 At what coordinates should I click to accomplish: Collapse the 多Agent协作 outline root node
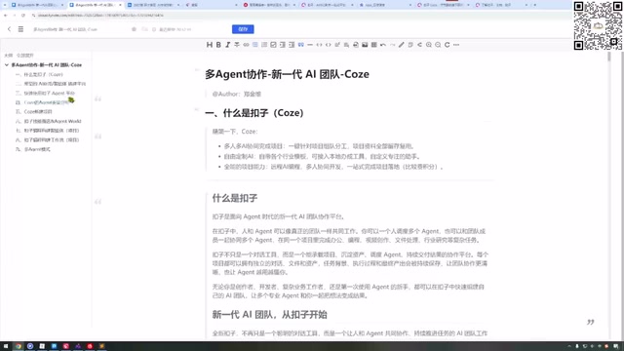pyautogui.click(x=7, y=65)
